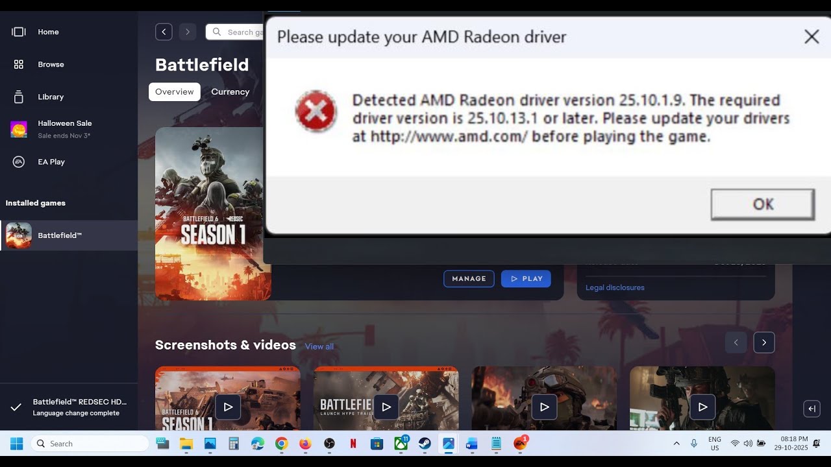Open Notepad from the taskbar
Viewport: 831px width, 467px height.
[x=496, y=444]
